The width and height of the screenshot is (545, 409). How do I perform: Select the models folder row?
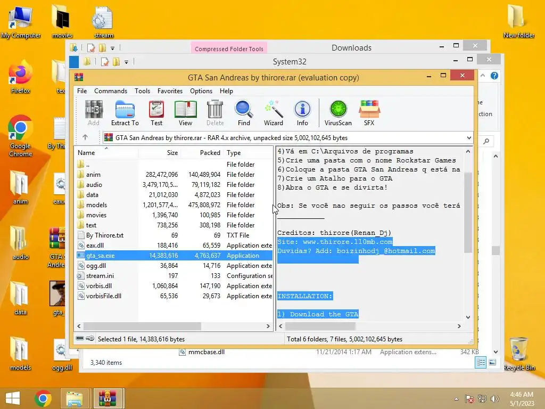pos(174,205)
